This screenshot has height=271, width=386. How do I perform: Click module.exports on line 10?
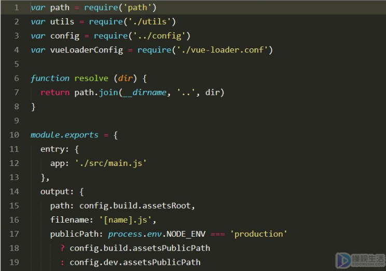point(64,135)
